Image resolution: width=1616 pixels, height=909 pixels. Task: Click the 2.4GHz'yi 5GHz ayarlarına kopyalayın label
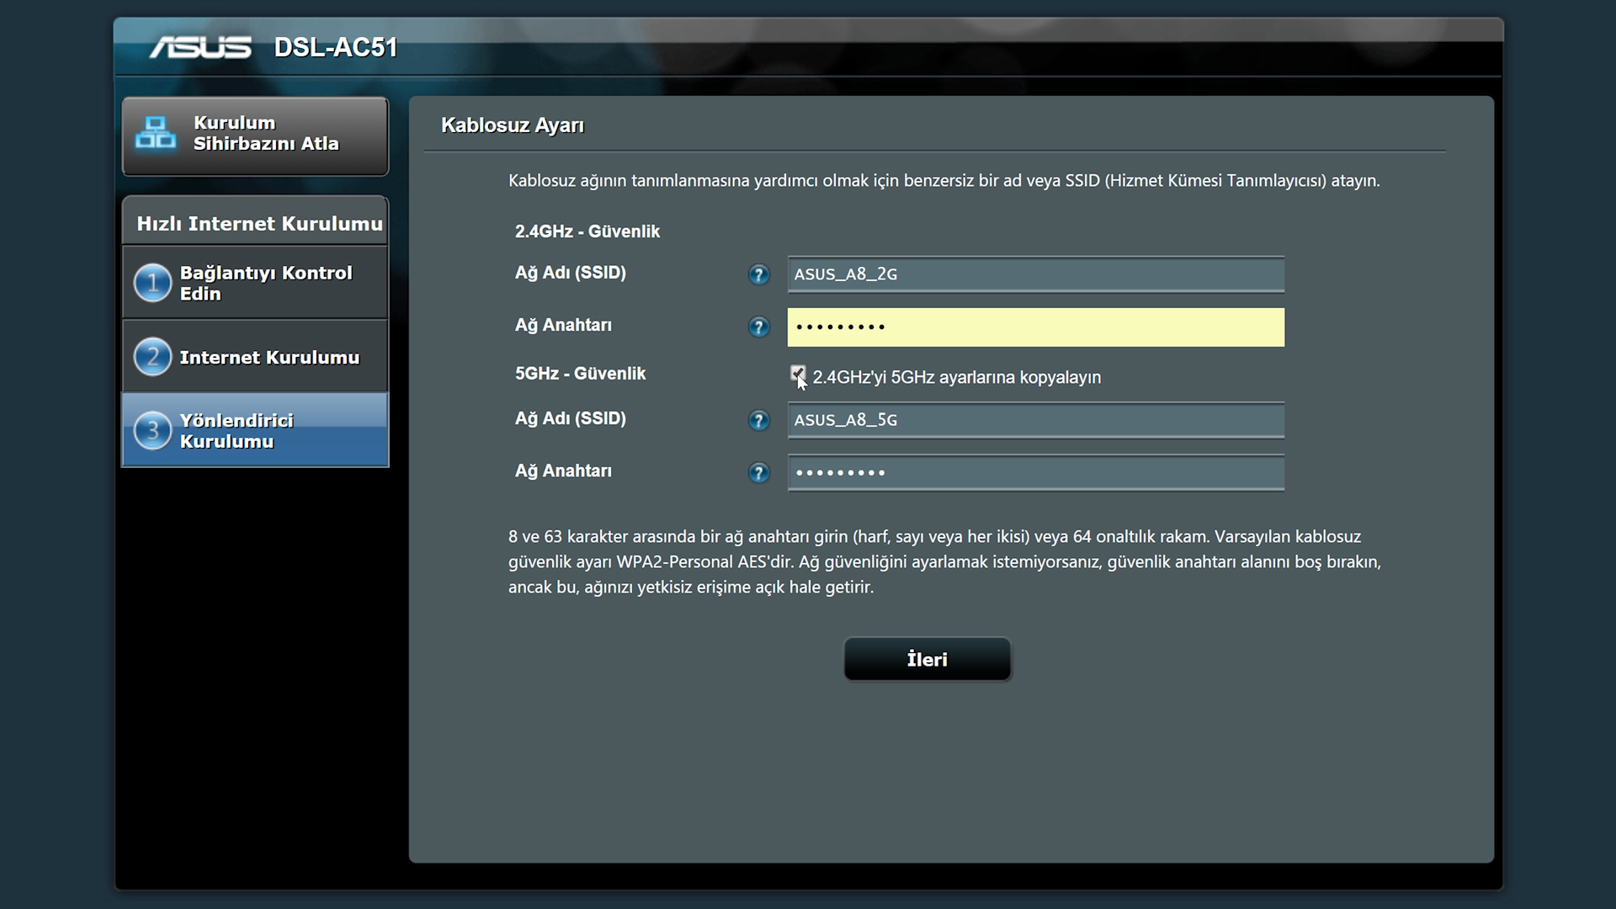pyautogui.click(x=956, y=377)
